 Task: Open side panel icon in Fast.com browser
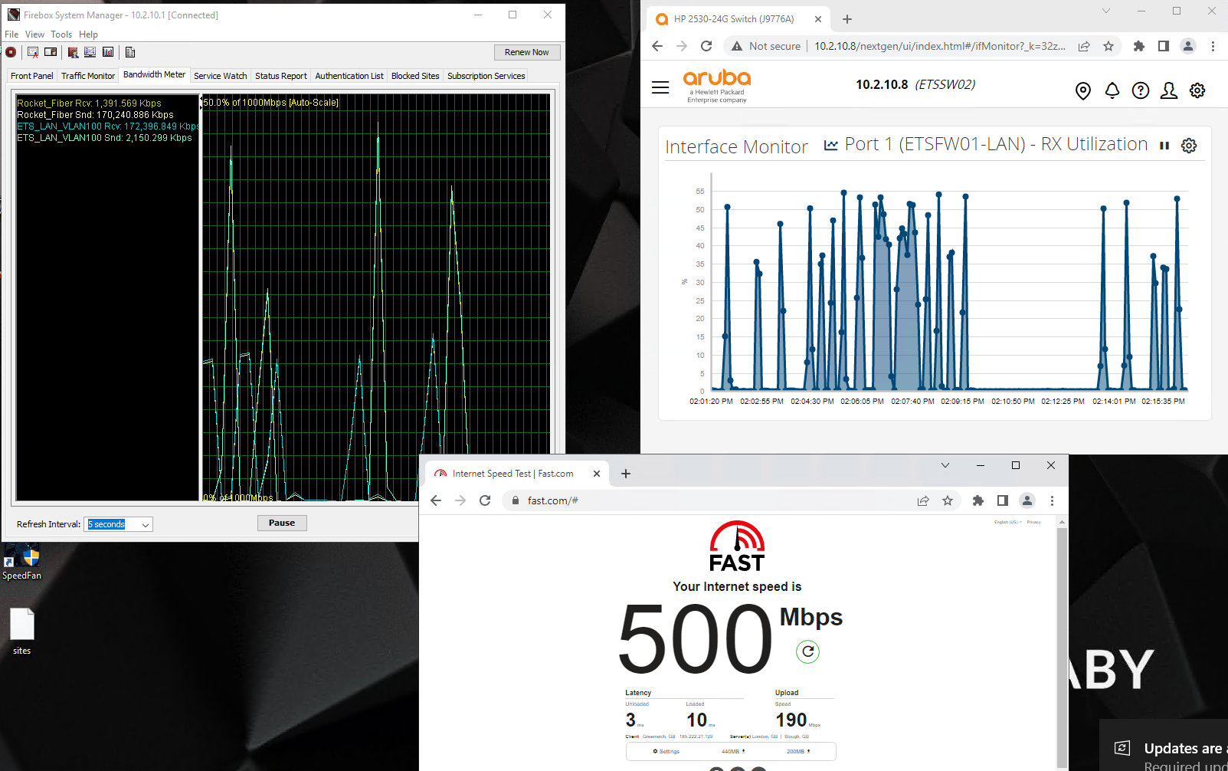point(1003,500)
